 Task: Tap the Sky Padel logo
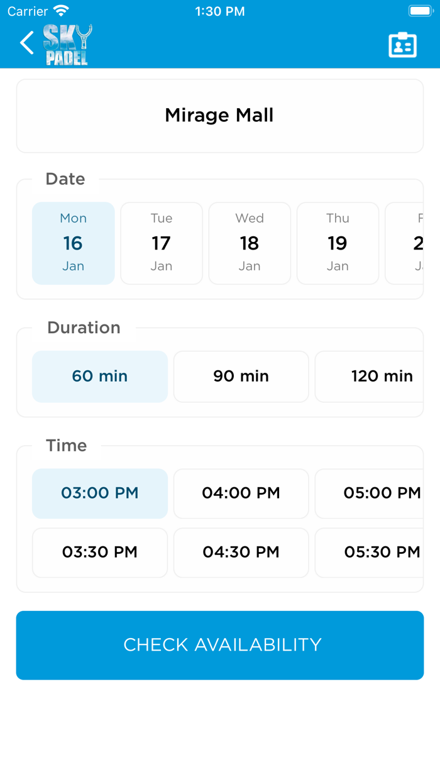(68, 45)
